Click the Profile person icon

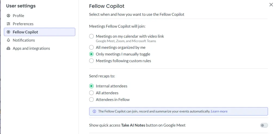[x=8, y=16]
